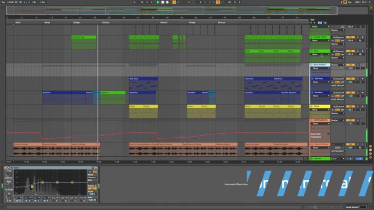Open BASS GROUP output Master dropdown
Screen dimensions: 374x210
point(338,65)
